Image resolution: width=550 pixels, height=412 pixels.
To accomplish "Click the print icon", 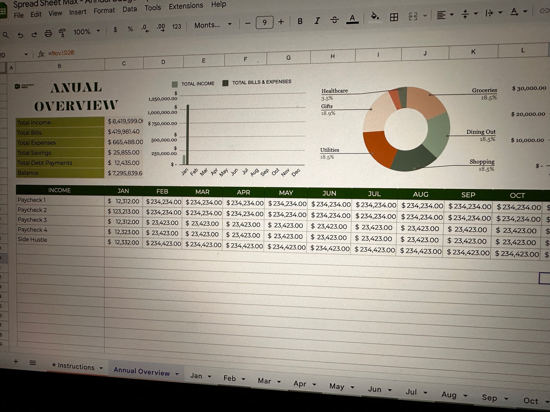I will (48, 34).
